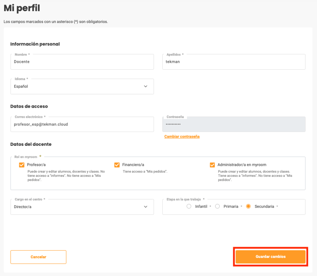Click the Administrador/a role description text
Image resolution: width=317 pixels, height=276 pixels.
tap(255, 175)
